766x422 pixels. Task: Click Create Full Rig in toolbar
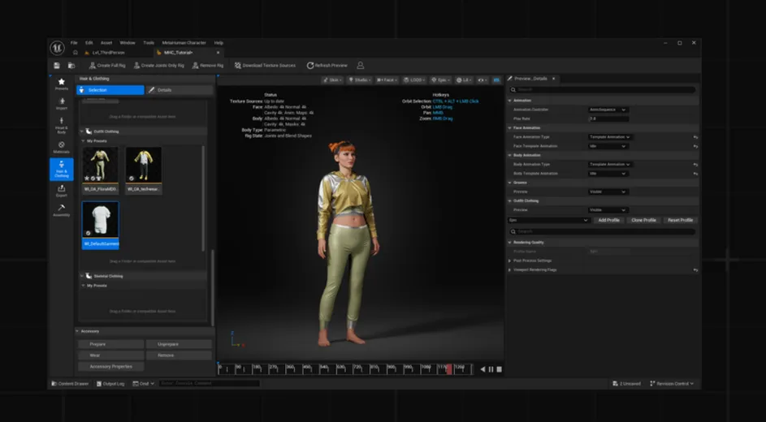(107, 66)
